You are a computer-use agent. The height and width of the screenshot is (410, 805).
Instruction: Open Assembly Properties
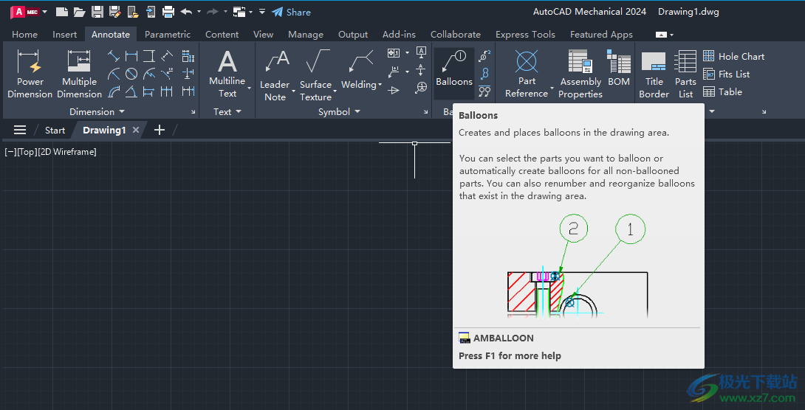pyautogui.click(x=580, y=73)
